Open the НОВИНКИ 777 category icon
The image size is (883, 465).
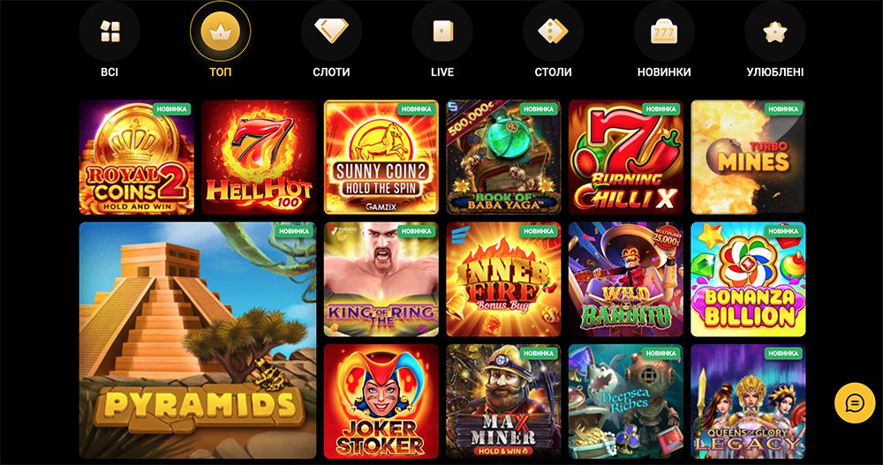[x=664, y=32]
